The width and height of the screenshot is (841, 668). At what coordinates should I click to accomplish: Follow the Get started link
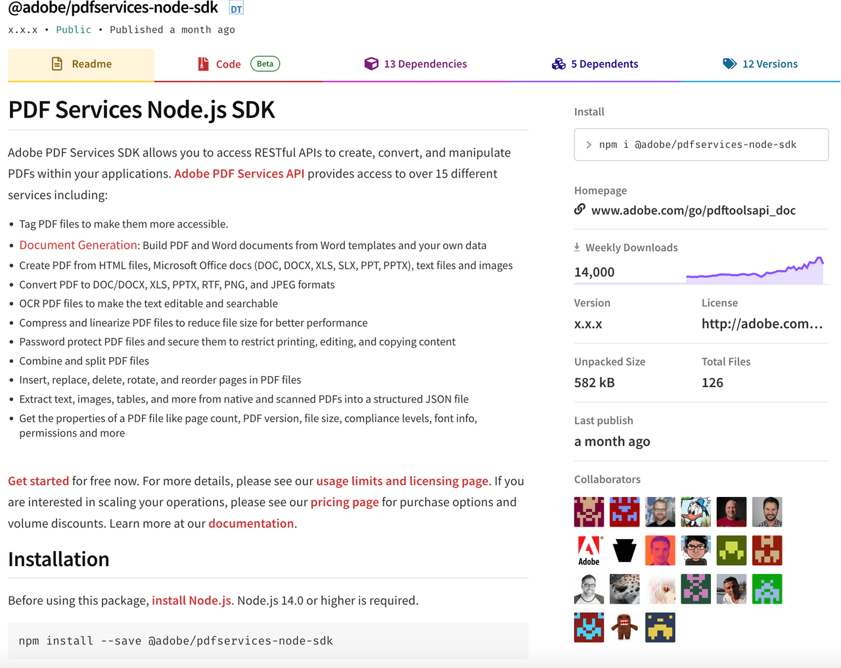tap(38, 481)
